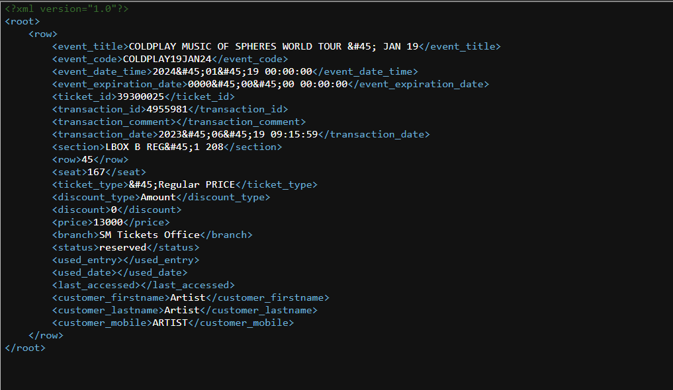
Task: Click the opening event_date_time tag
Action: click(x=102, y=71)
